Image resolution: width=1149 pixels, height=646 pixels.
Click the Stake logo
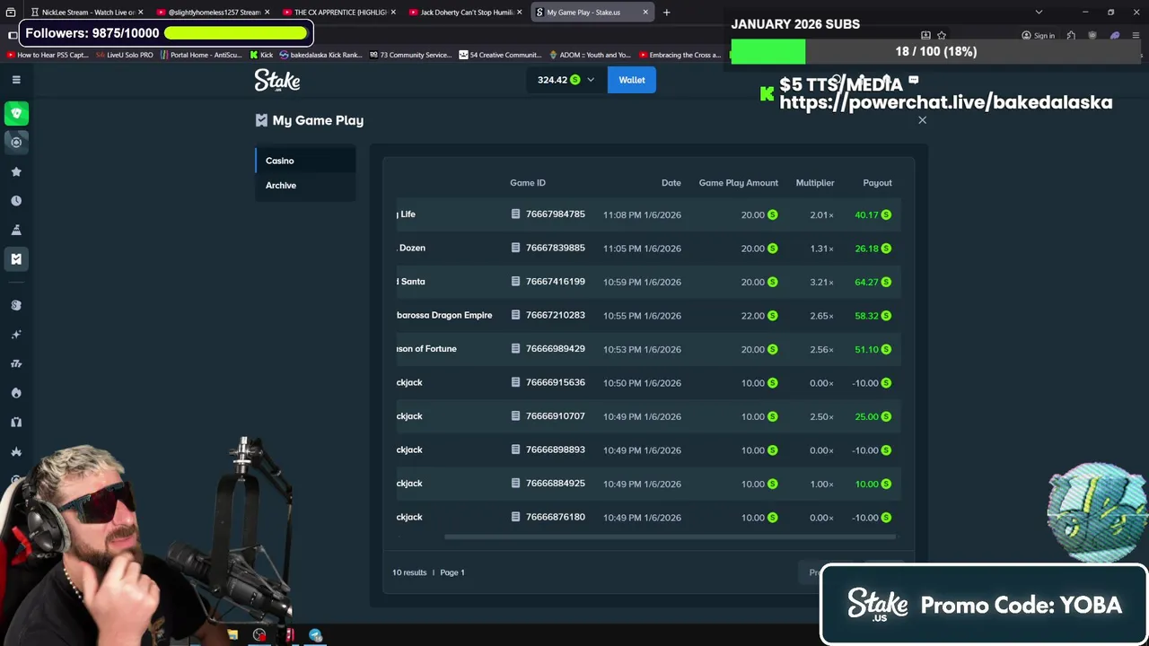(276, 80)
